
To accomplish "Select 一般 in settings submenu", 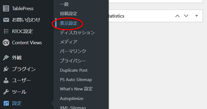I will coord(64,4).
